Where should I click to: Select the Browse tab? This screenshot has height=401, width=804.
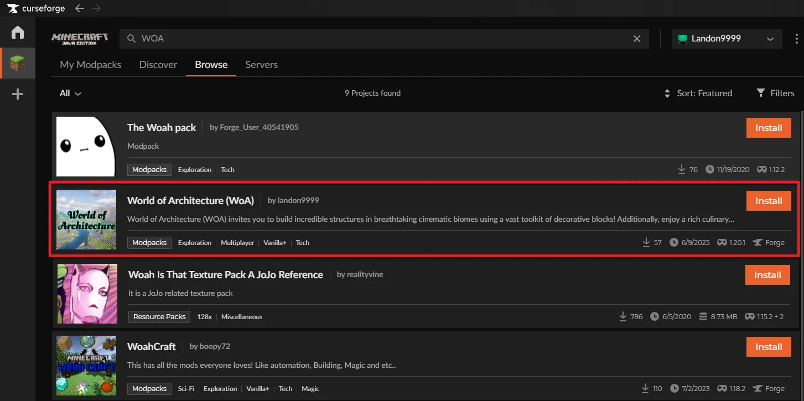point(211,65)
